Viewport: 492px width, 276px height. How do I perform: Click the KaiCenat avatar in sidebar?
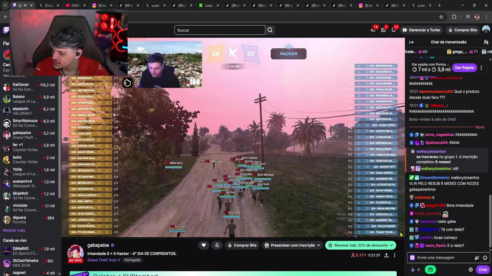pyautogui.click(x=7, y=87)
